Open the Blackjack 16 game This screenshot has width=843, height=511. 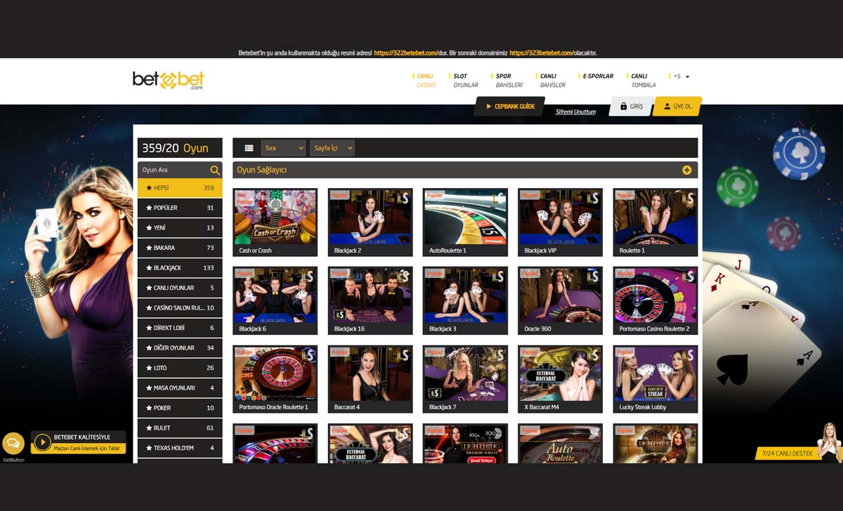370,300
